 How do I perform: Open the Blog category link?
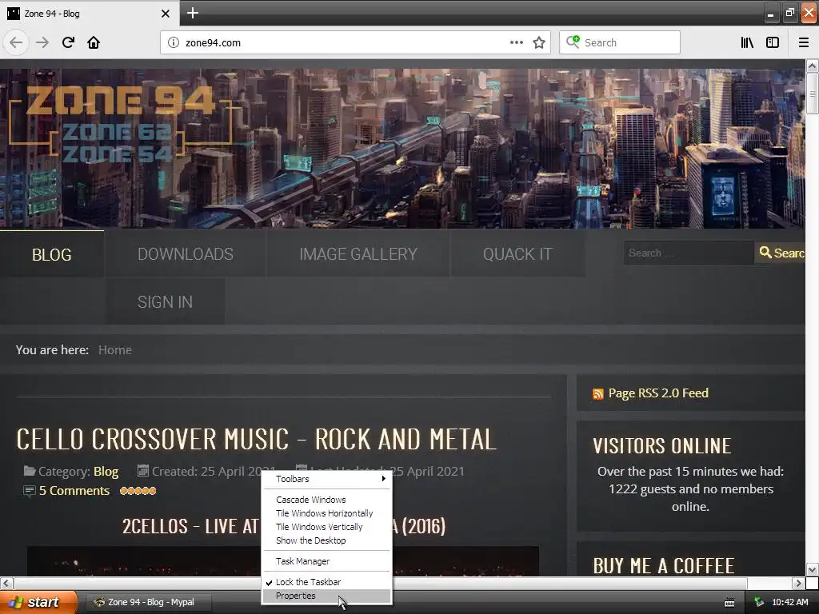coord(106,472)
